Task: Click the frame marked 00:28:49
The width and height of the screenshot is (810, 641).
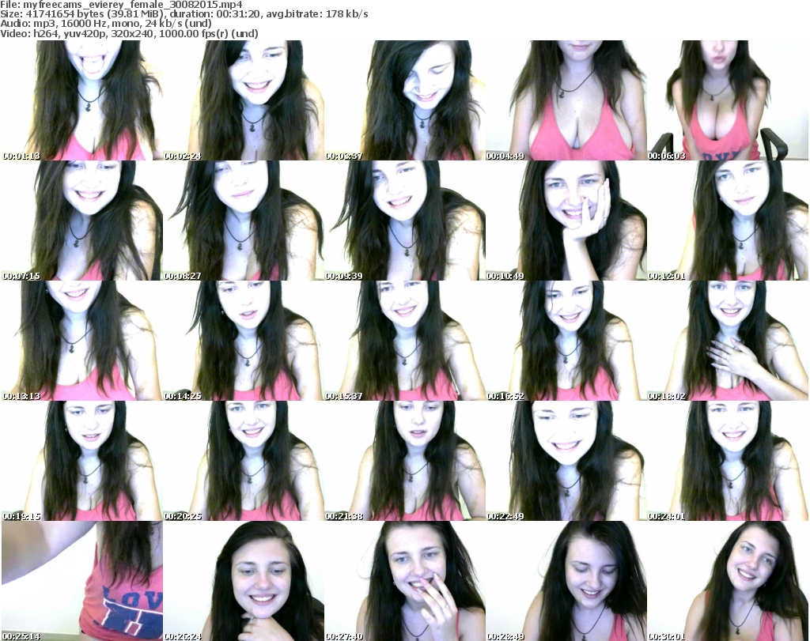Action: tap(566, 581)
